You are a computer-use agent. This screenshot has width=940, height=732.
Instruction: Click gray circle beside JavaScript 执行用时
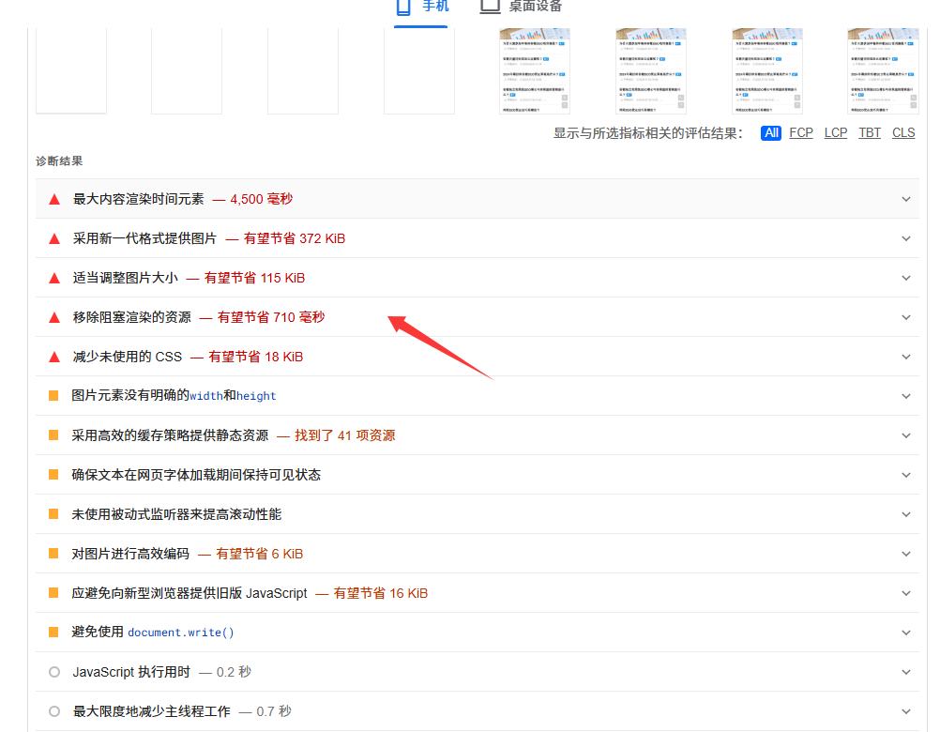click(x=54, y=672)
